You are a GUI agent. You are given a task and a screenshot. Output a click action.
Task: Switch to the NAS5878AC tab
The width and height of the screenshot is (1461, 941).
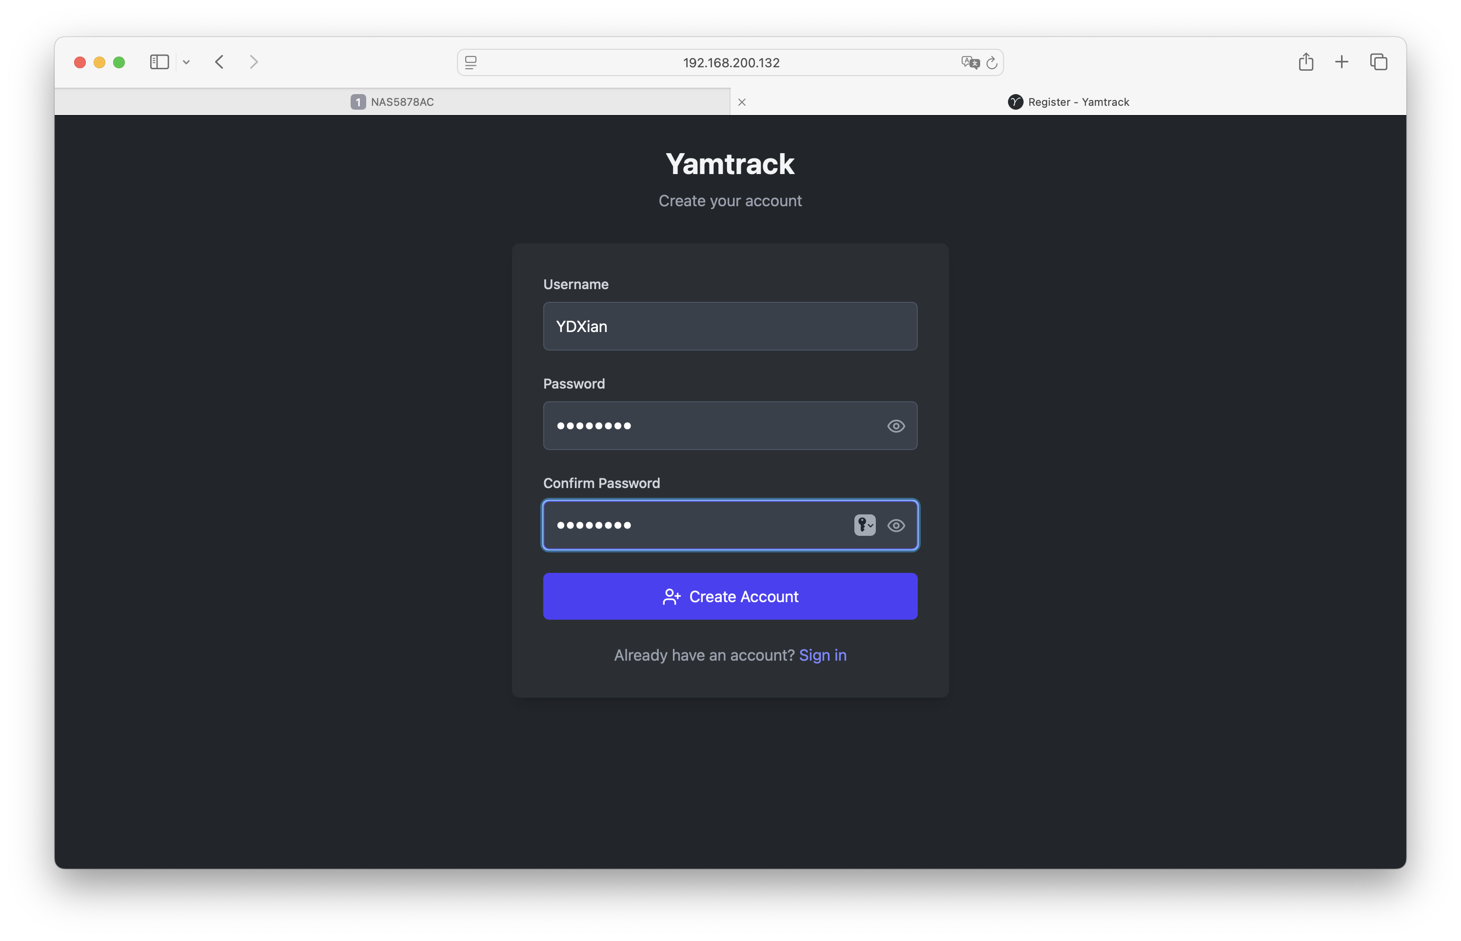(x=392, y=102)
